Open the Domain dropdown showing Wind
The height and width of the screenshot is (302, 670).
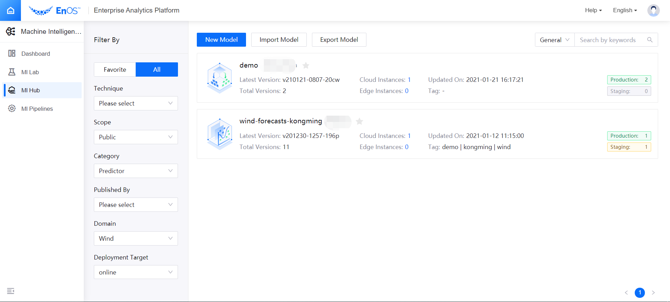pos(136,239)
